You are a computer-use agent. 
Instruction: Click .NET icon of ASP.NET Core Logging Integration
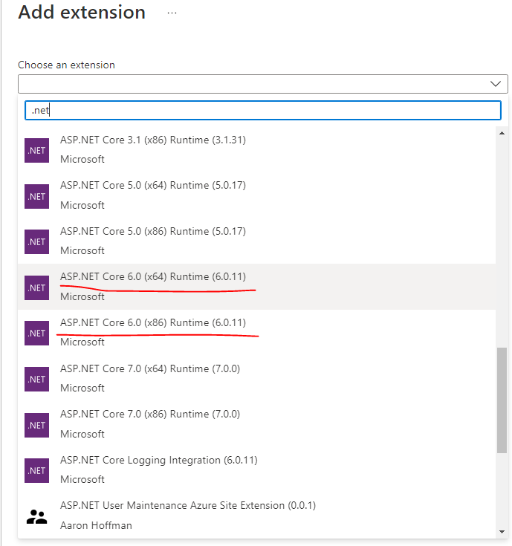(36, 470)
